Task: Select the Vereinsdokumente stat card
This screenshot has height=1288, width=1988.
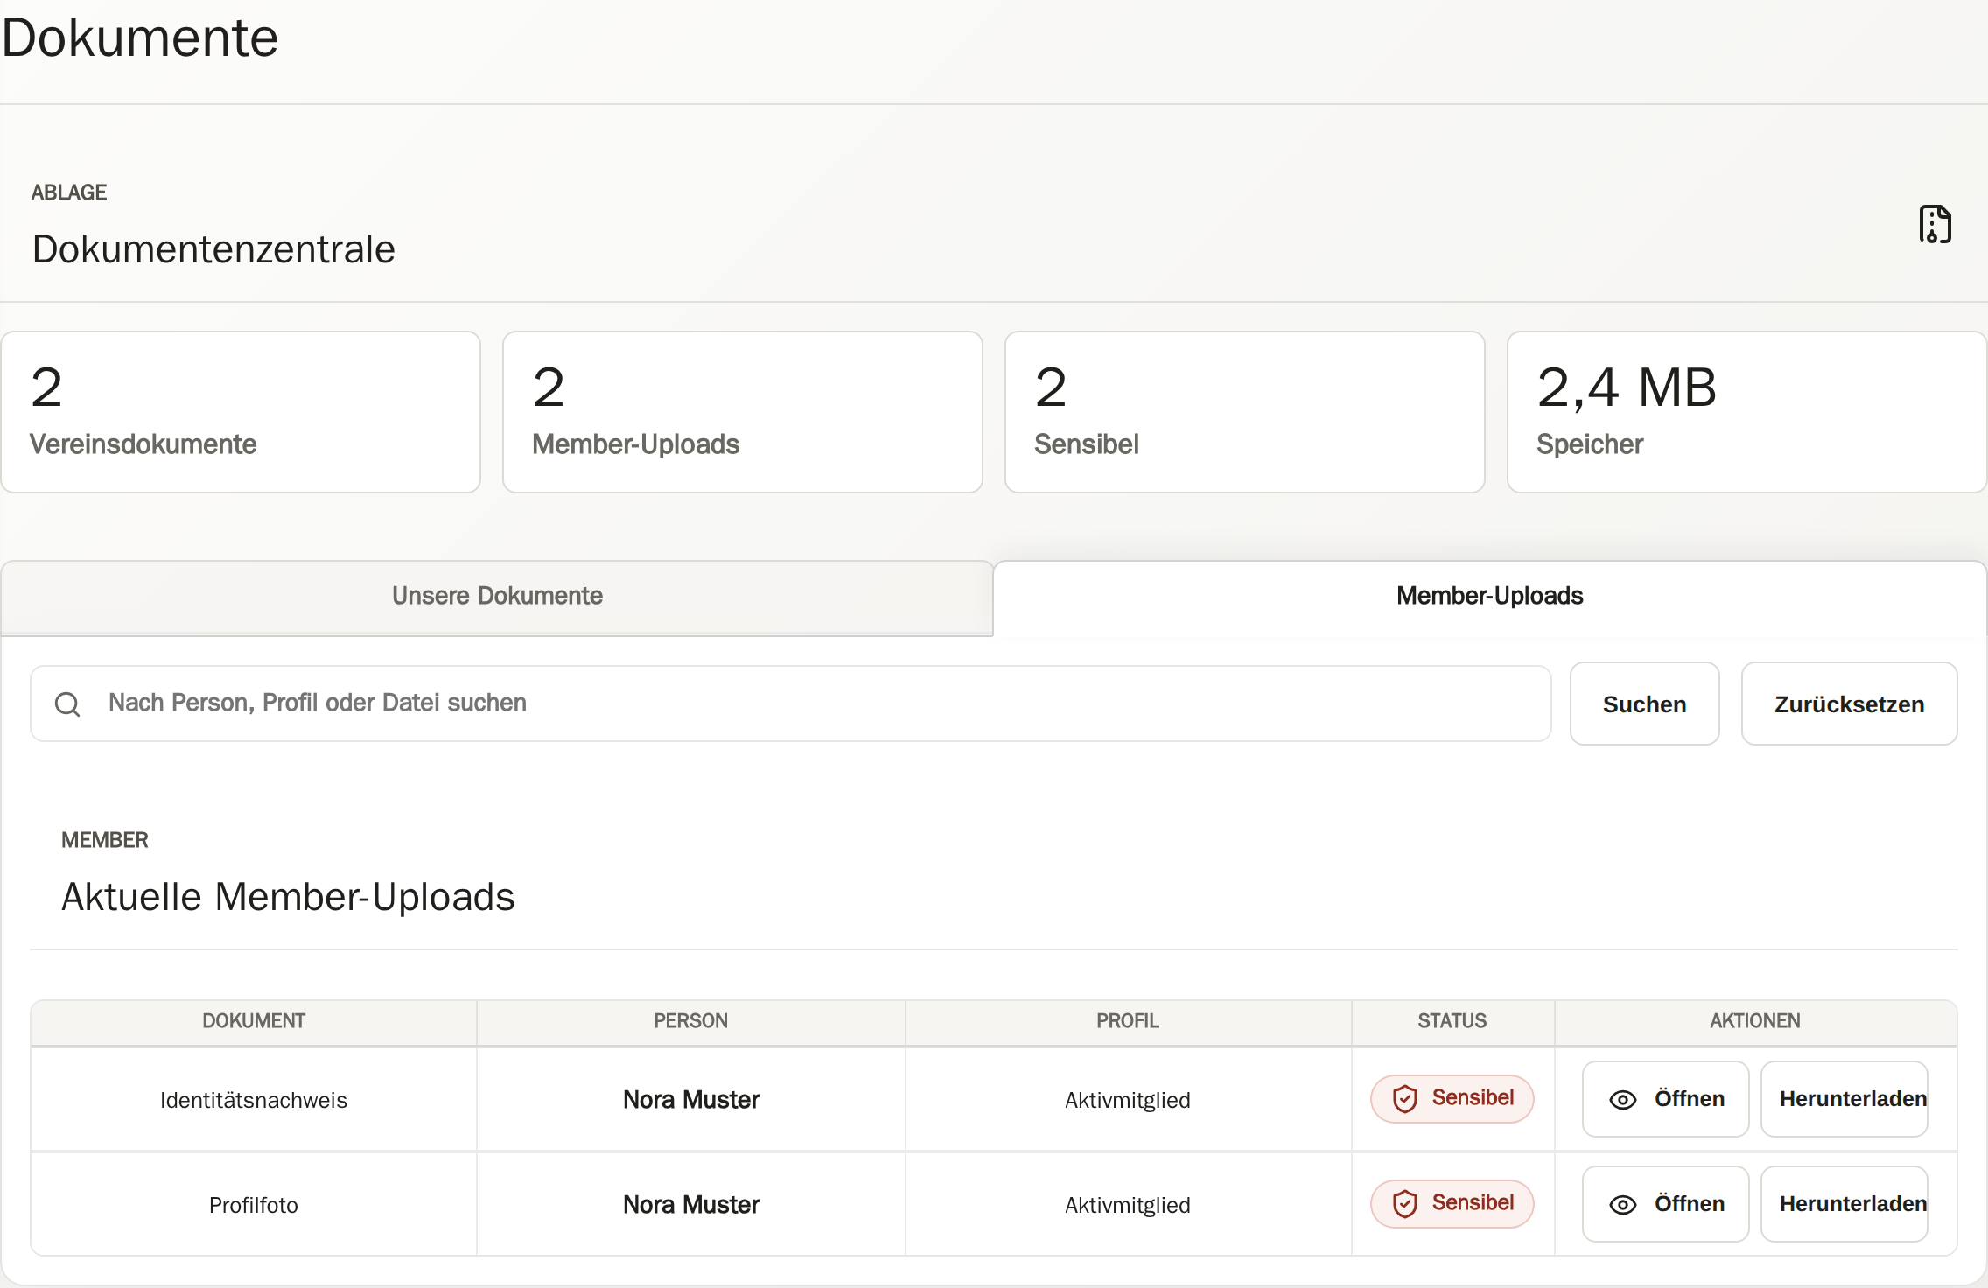Action: (x=241, y=412)
